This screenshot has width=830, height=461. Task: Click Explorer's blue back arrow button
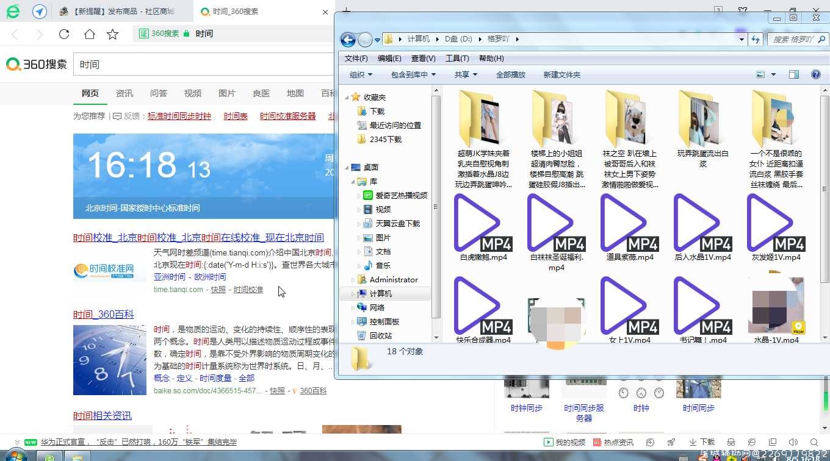click(x=348, y=40)
